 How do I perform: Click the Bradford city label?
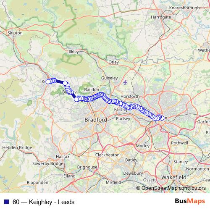click(96, 120)
